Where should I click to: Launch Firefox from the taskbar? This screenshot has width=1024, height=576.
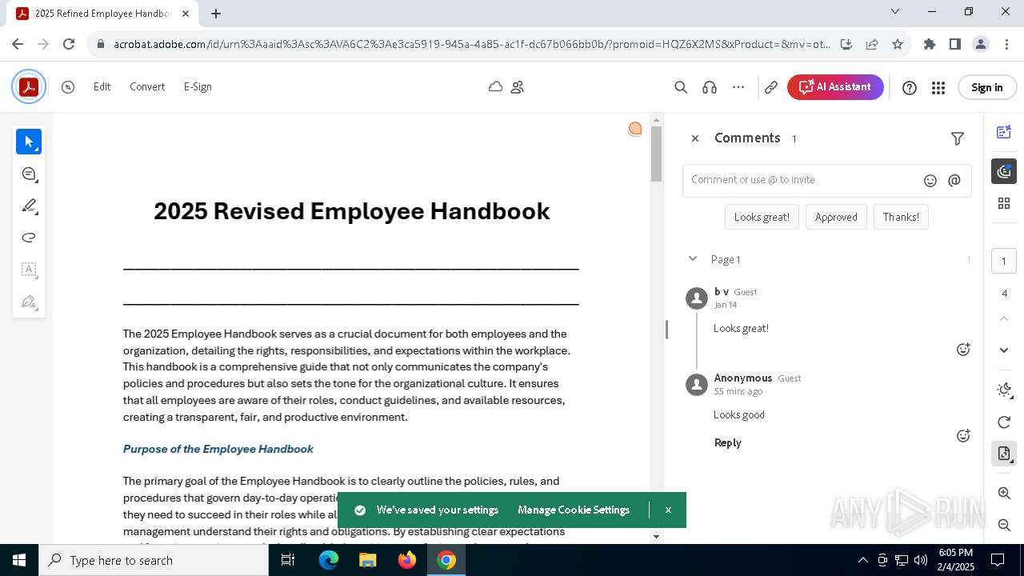(x=407, y=560)
